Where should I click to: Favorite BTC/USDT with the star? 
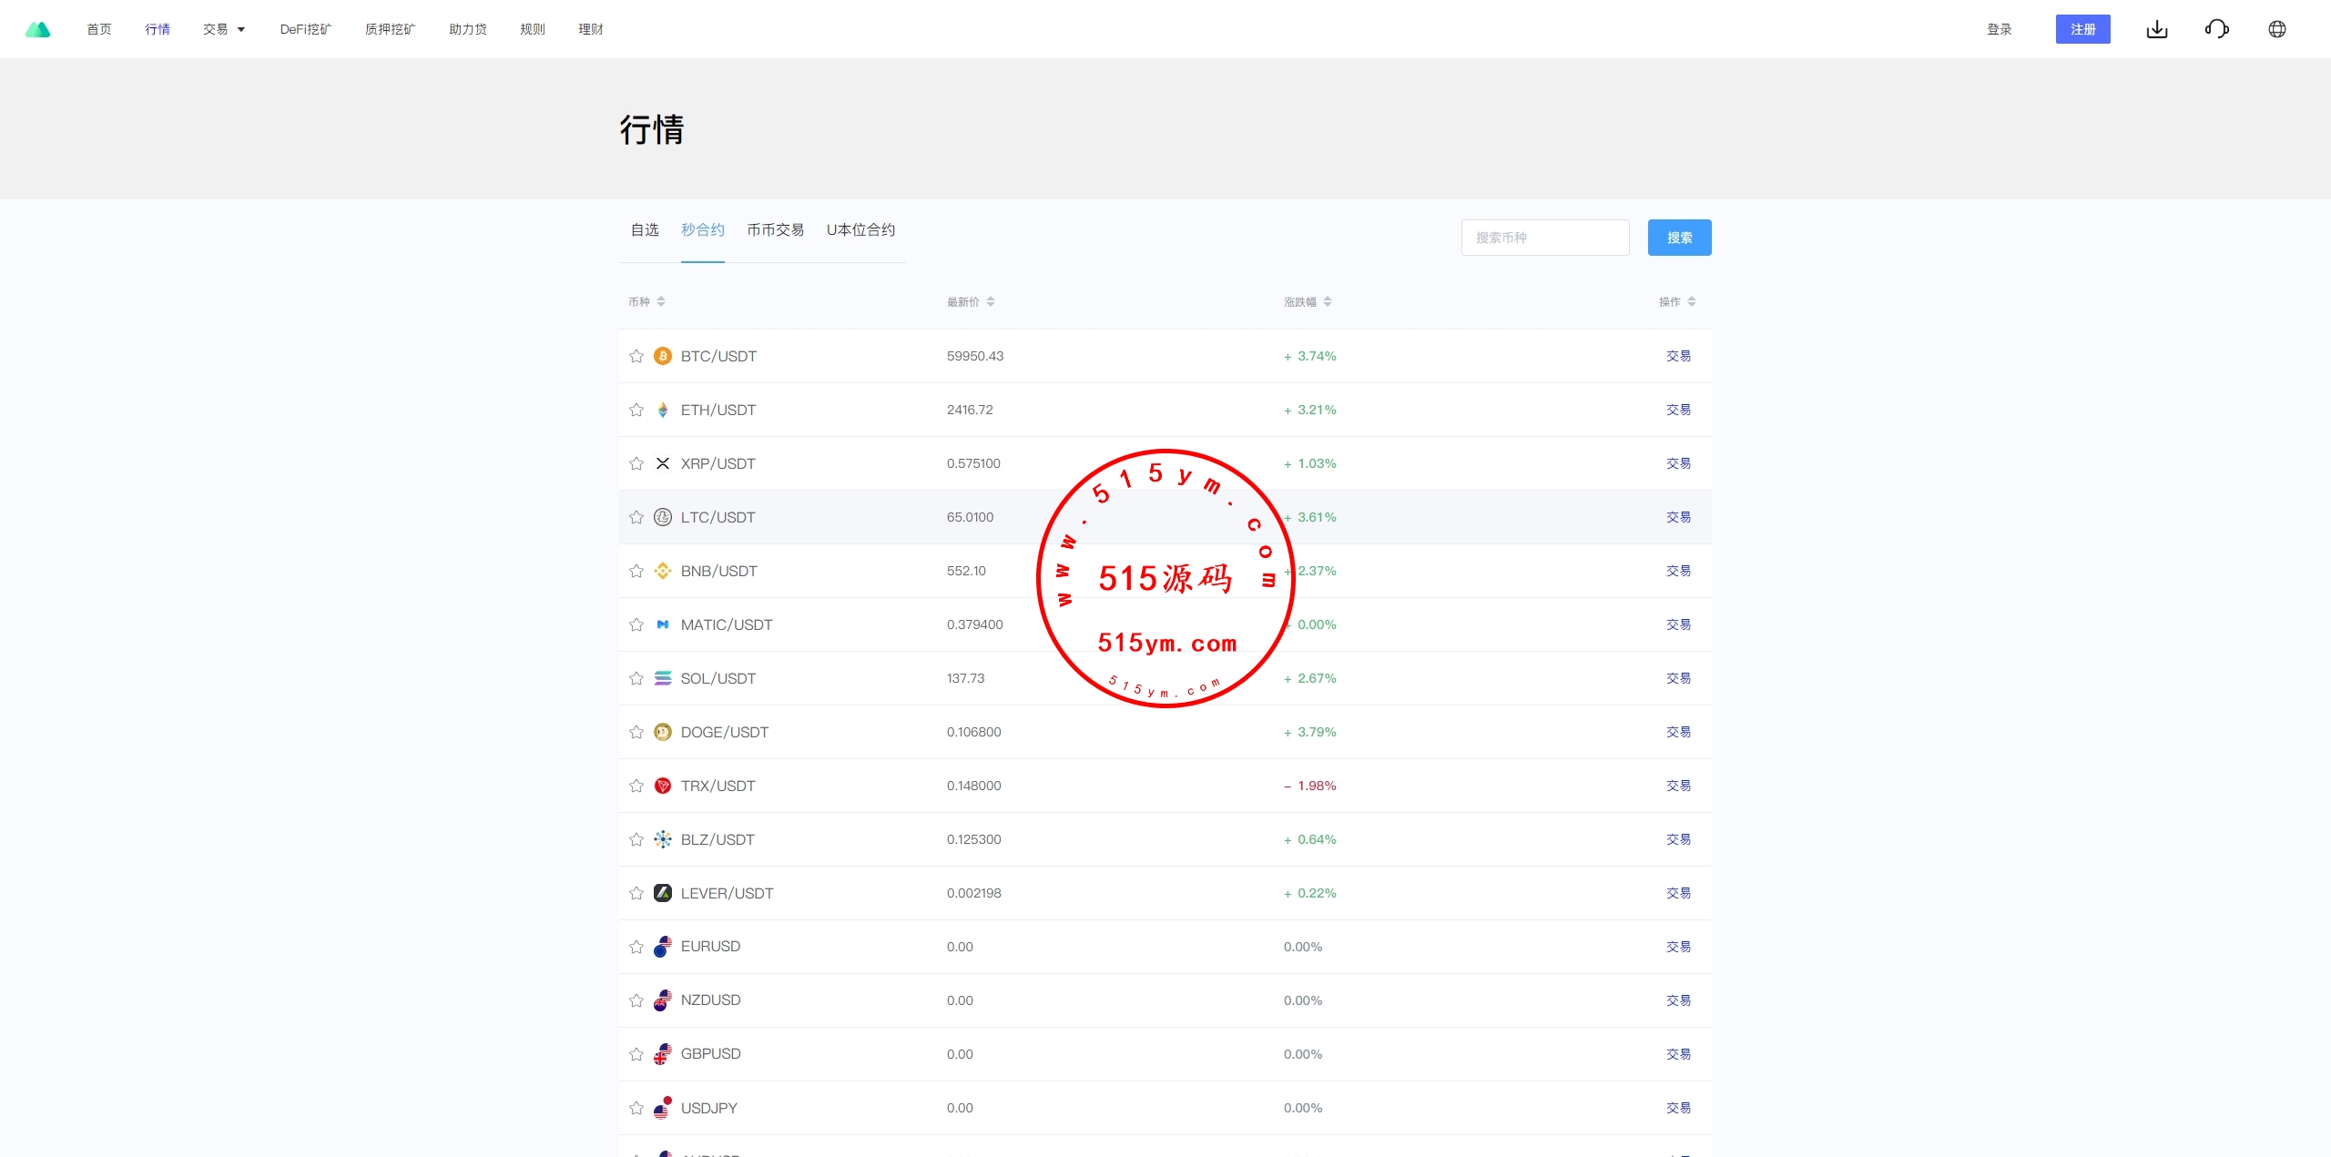[x=636, y=356]
